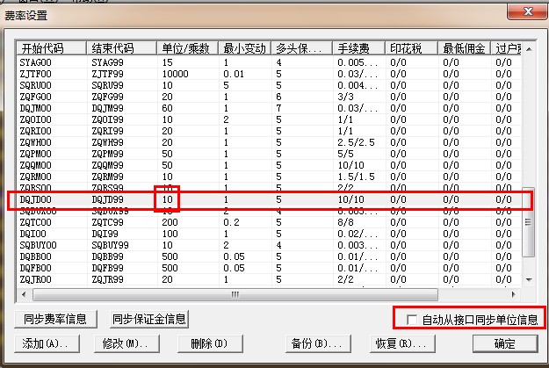Click the 恢复(R)... button

coord(402,343)
